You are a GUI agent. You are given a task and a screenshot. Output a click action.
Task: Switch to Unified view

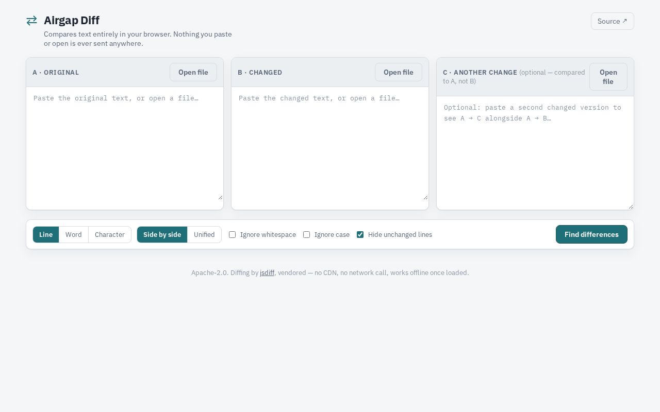(204, 234)
